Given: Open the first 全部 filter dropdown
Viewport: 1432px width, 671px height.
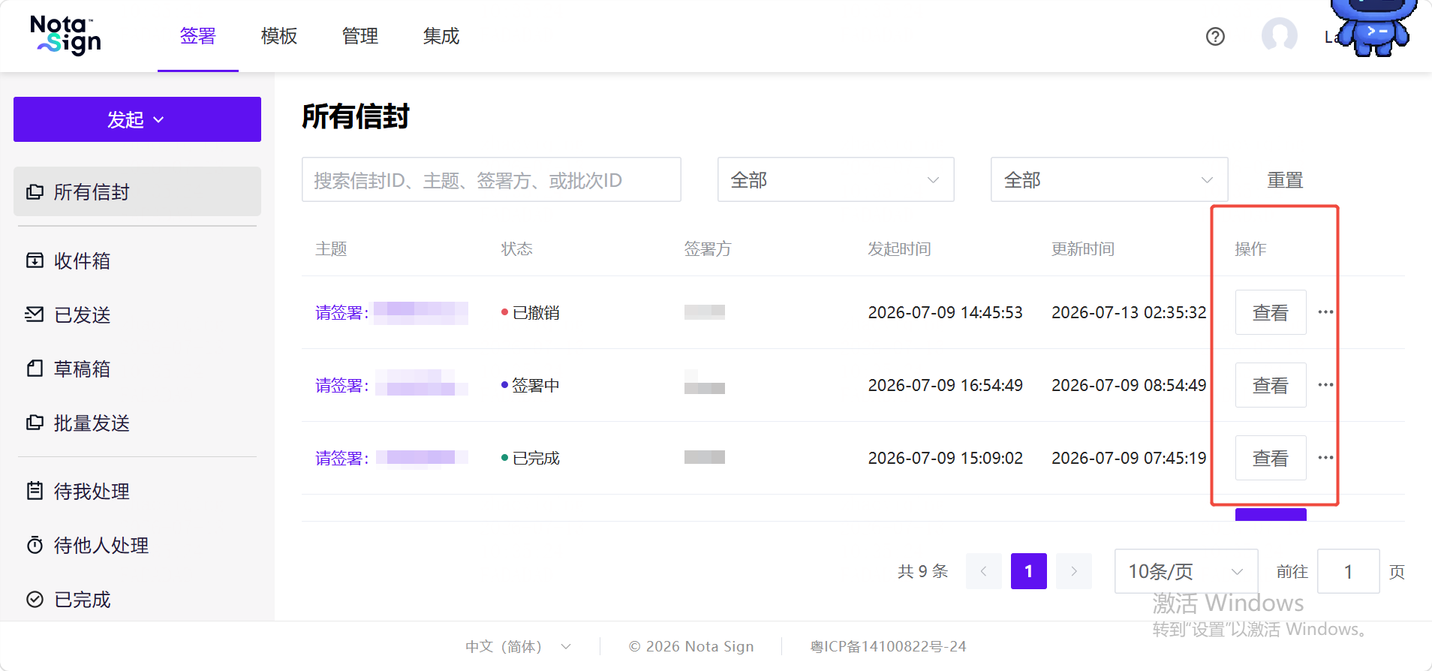Looking at the screenshot, I should pyautogui.click(x=835, y=179).
